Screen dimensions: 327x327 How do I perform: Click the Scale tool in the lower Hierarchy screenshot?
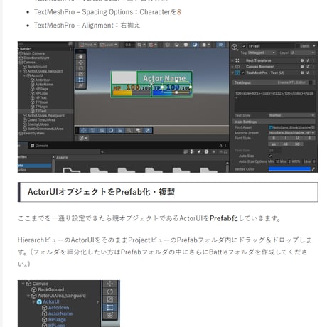(110, 299)
